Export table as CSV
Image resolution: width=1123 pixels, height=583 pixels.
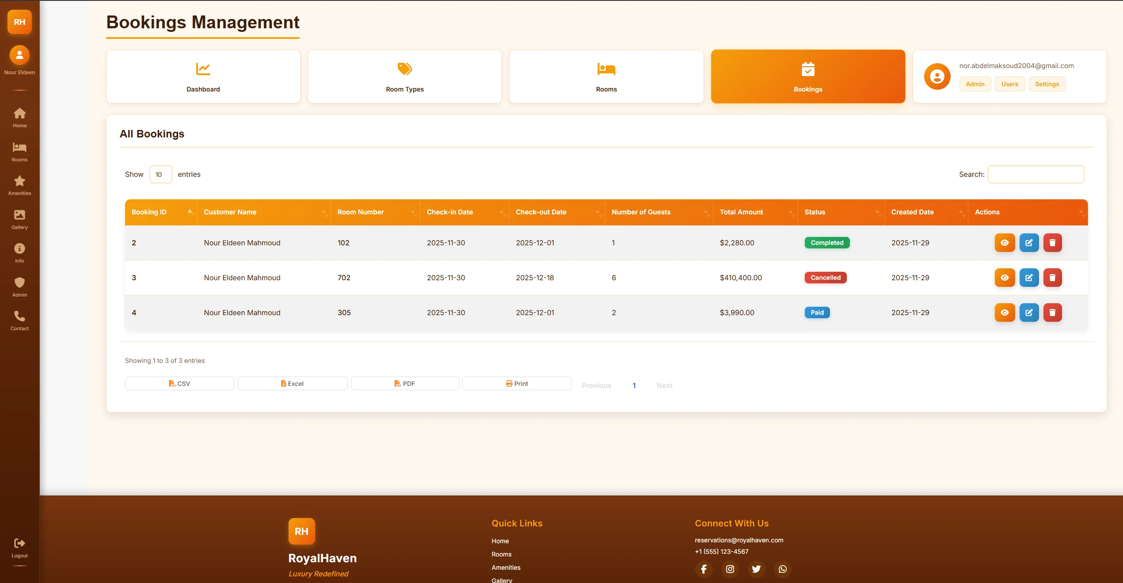coord(179,384)
